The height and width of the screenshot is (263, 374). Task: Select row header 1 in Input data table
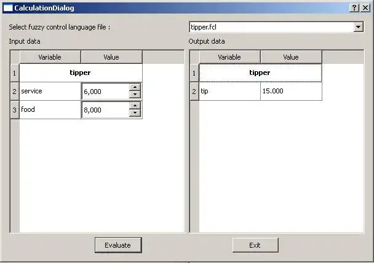click(15, 73)
